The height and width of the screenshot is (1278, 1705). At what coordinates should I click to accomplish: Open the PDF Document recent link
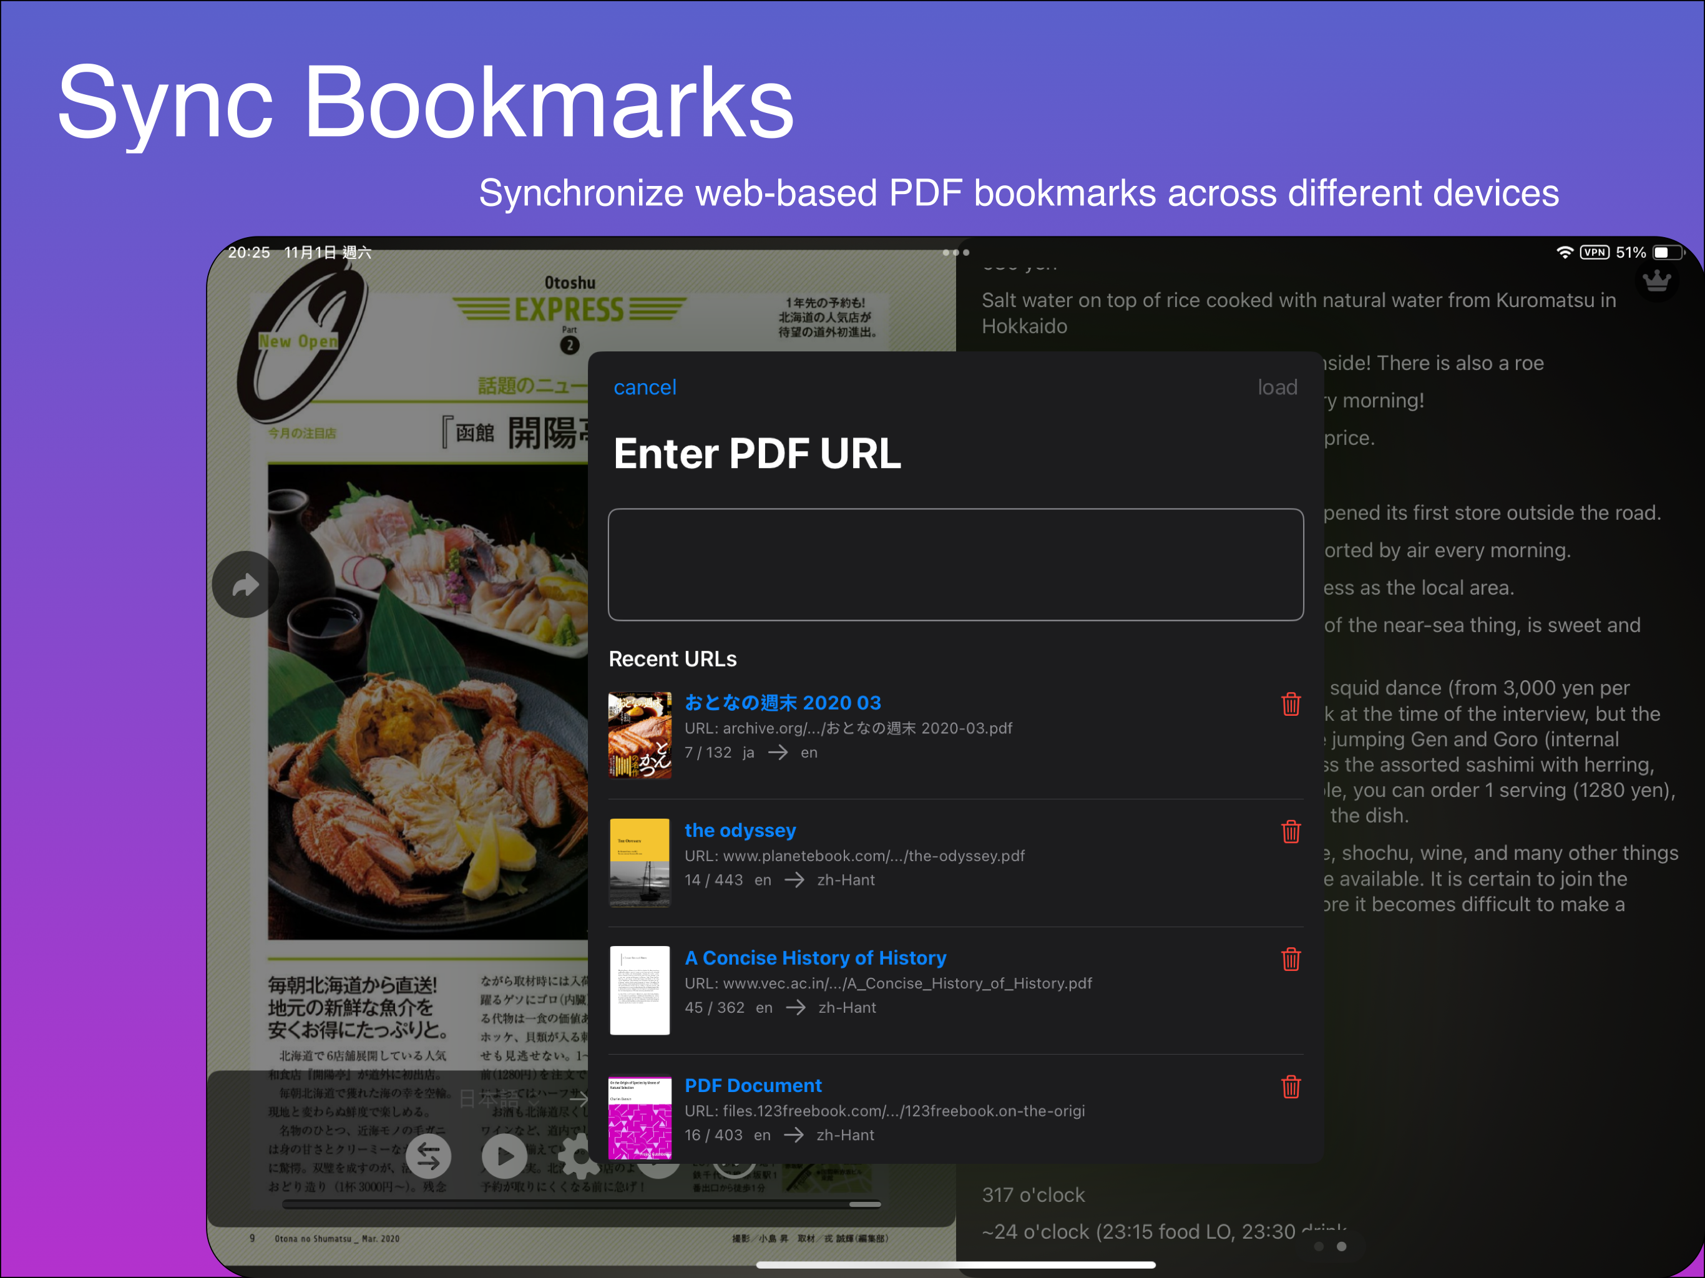tap(753, 1085)
